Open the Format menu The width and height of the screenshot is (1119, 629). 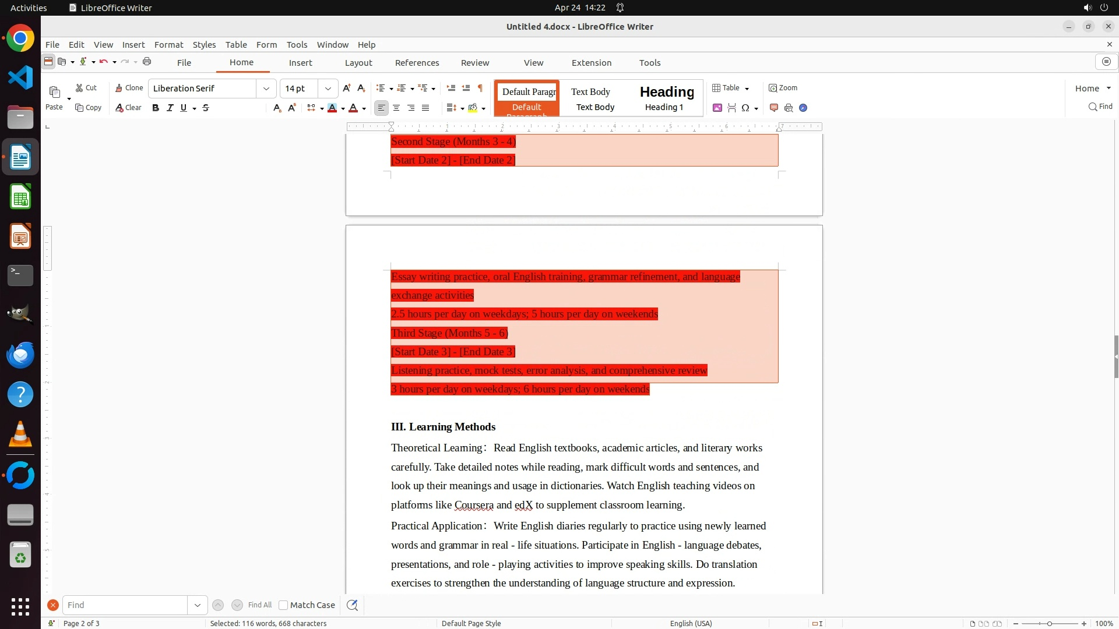168,45
